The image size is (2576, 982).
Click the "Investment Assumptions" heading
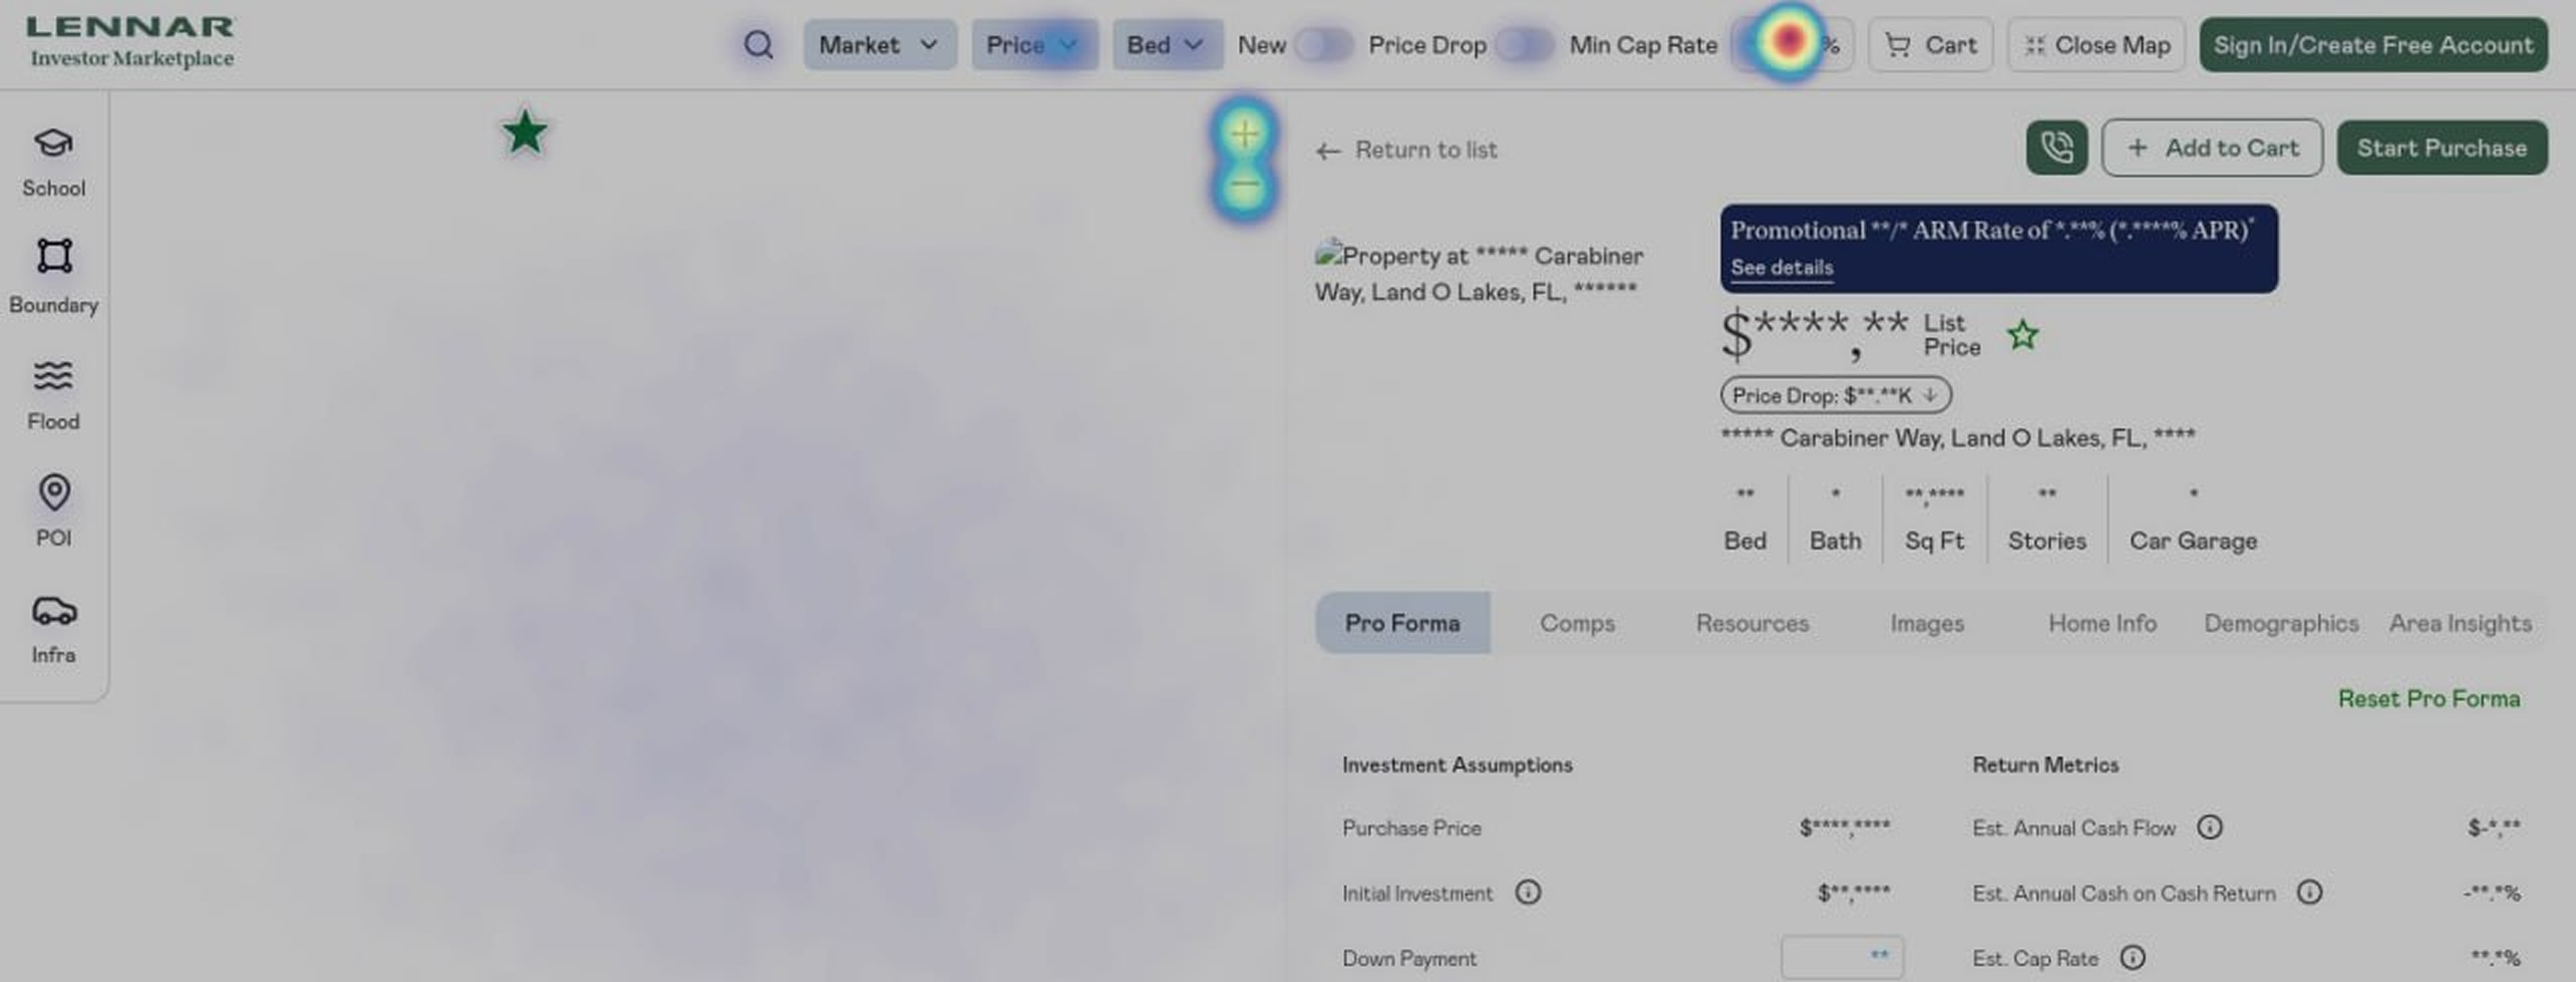point(1457,765)
